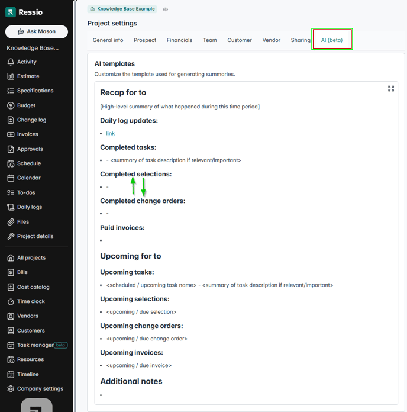Open Files via the paperclip icon
Image resolution: width=407 pixels, height=412 pixels.
[11, 222]
